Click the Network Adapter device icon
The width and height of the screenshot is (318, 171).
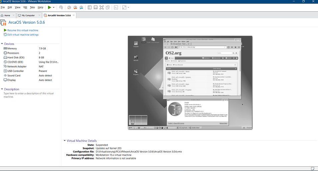pyautogui.click(x=5, y=66)
